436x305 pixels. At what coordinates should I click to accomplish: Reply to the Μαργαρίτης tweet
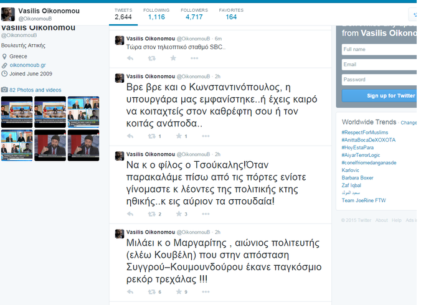click(130, 292)
